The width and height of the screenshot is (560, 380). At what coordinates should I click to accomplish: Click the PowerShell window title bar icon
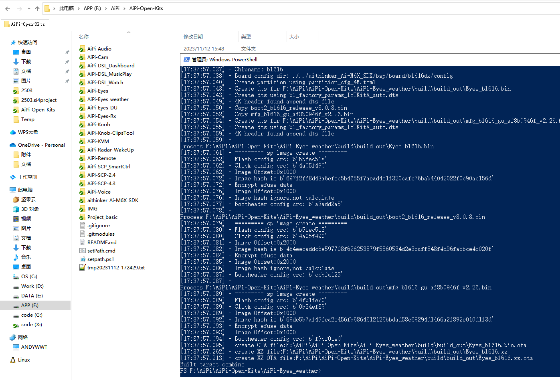tap(186, 59)
